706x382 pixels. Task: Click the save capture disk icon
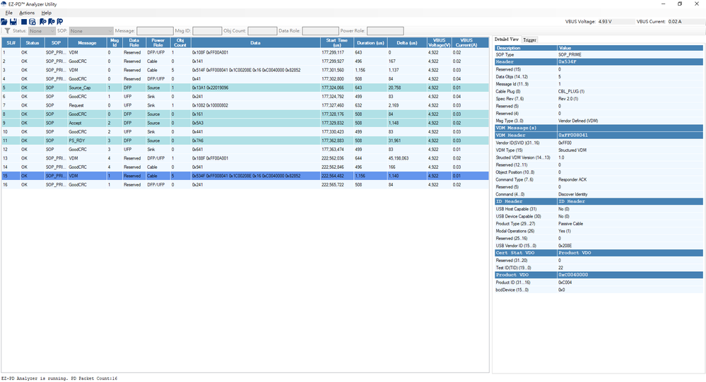pyautogui.click(x=13, y=22)
